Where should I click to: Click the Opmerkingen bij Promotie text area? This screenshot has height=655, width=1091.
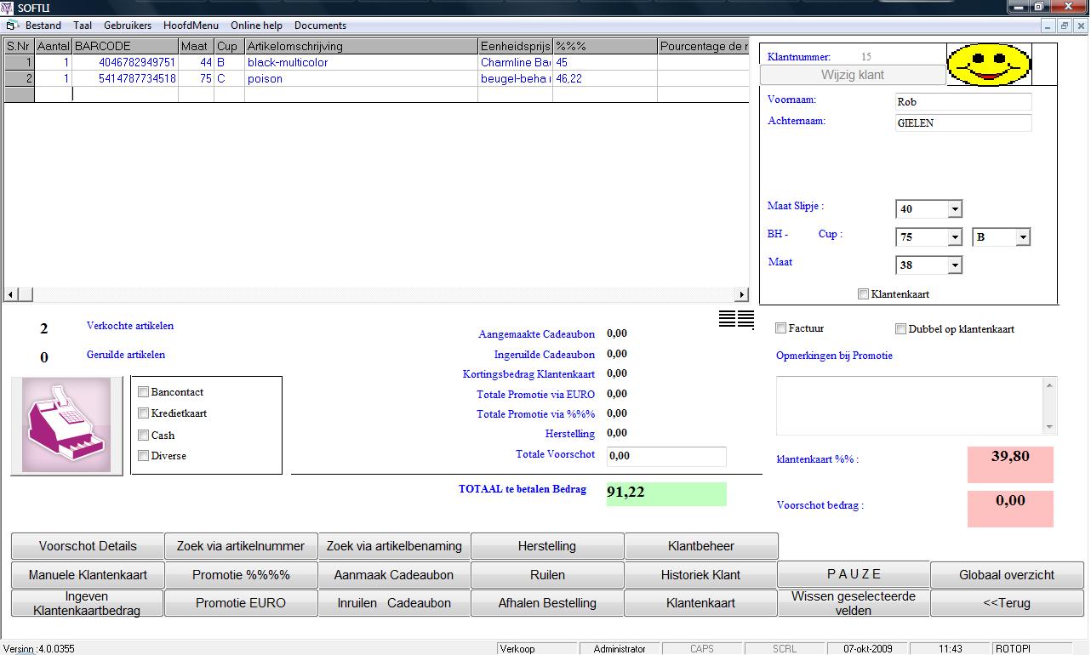(x=910, y=406)
